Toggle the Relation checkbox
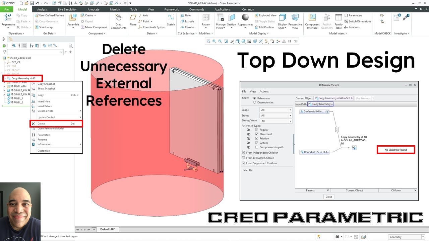 pos(257,138)
